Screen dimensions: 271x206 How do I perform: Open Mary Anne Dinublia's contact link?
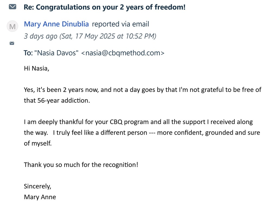pyautogui.click(x=56, y=24)
